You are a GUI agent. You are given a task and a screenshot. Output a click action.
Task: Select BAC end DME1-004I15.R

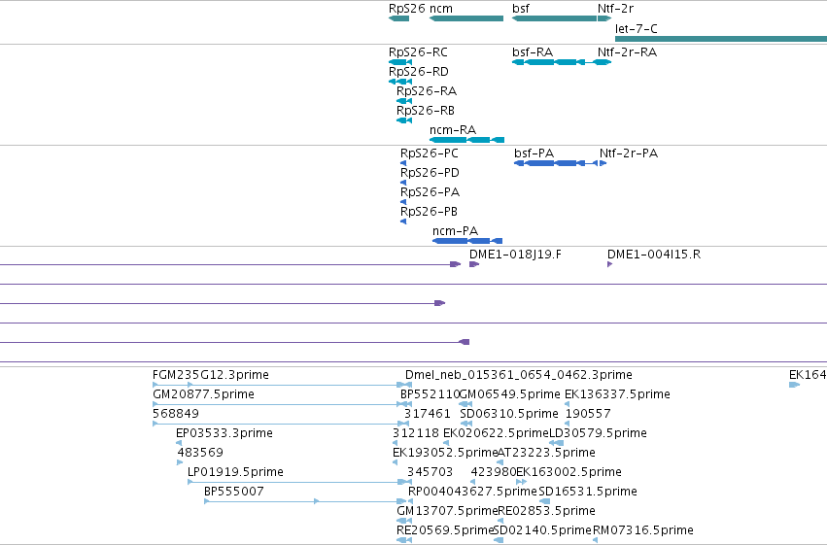click(x=654, y=255)
